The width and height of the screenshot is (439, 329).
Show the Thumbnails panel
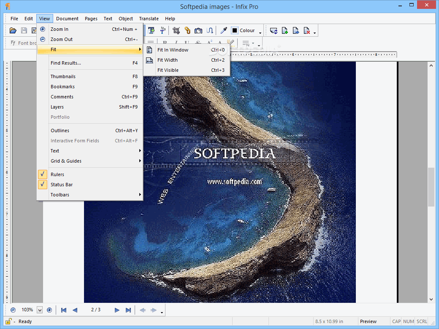(90, 76)
